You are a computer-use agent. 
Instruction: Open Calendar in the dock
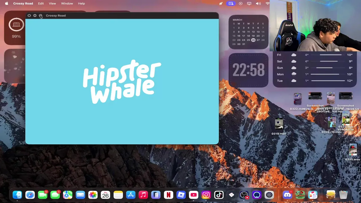[x=105, y=195]
